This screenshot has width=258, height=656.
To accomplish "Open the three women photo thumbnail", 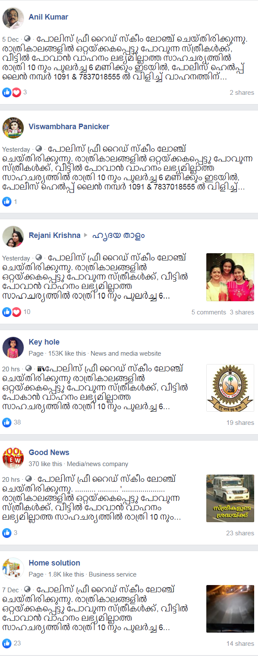I will 230,277.
